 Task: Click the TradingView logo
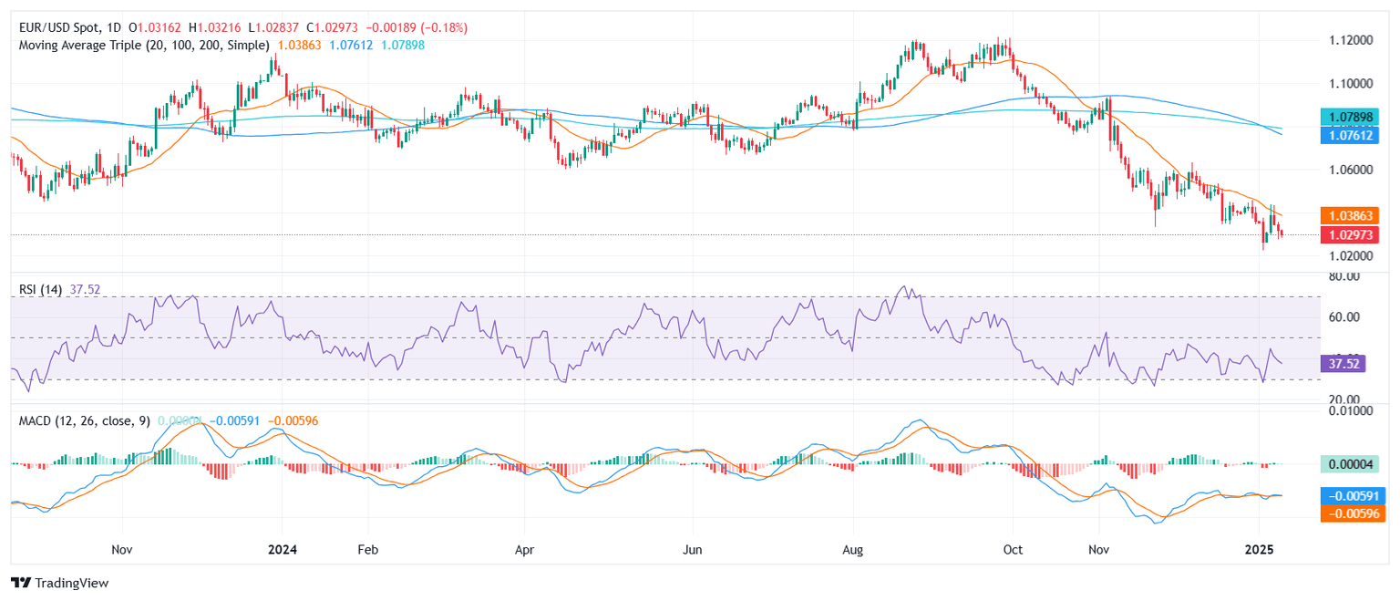[59, 583]
